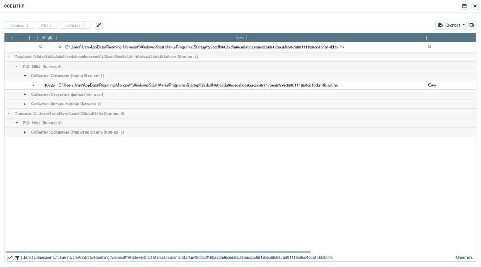The image size is (481, 268).
Task: Click the search icon before the Цель filter path
Action: [x=60, y=47]
